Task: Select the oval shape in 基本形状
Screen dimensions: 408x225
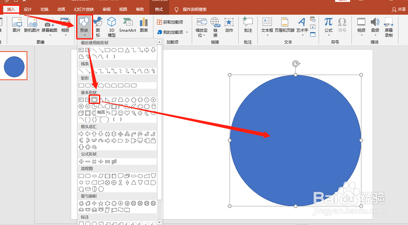Action: 94,100
